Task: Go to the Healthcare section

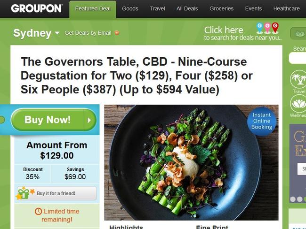Action: tap(287, 9)
